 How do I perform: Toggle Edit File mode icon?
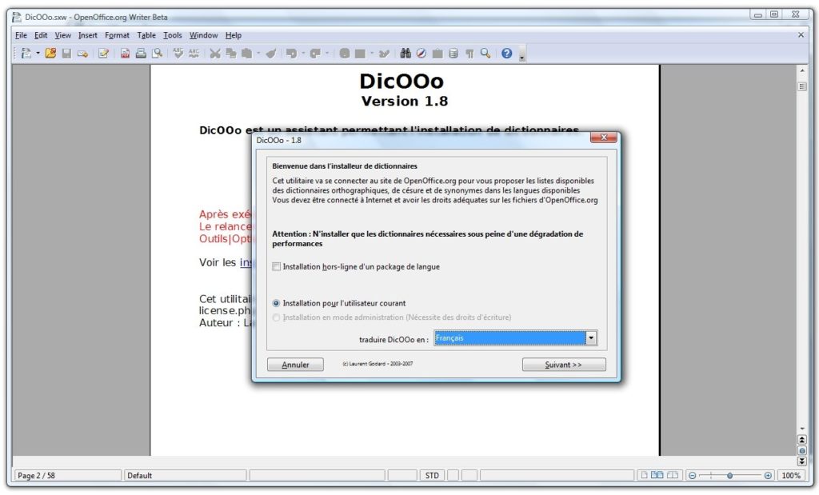click(103, 54)
